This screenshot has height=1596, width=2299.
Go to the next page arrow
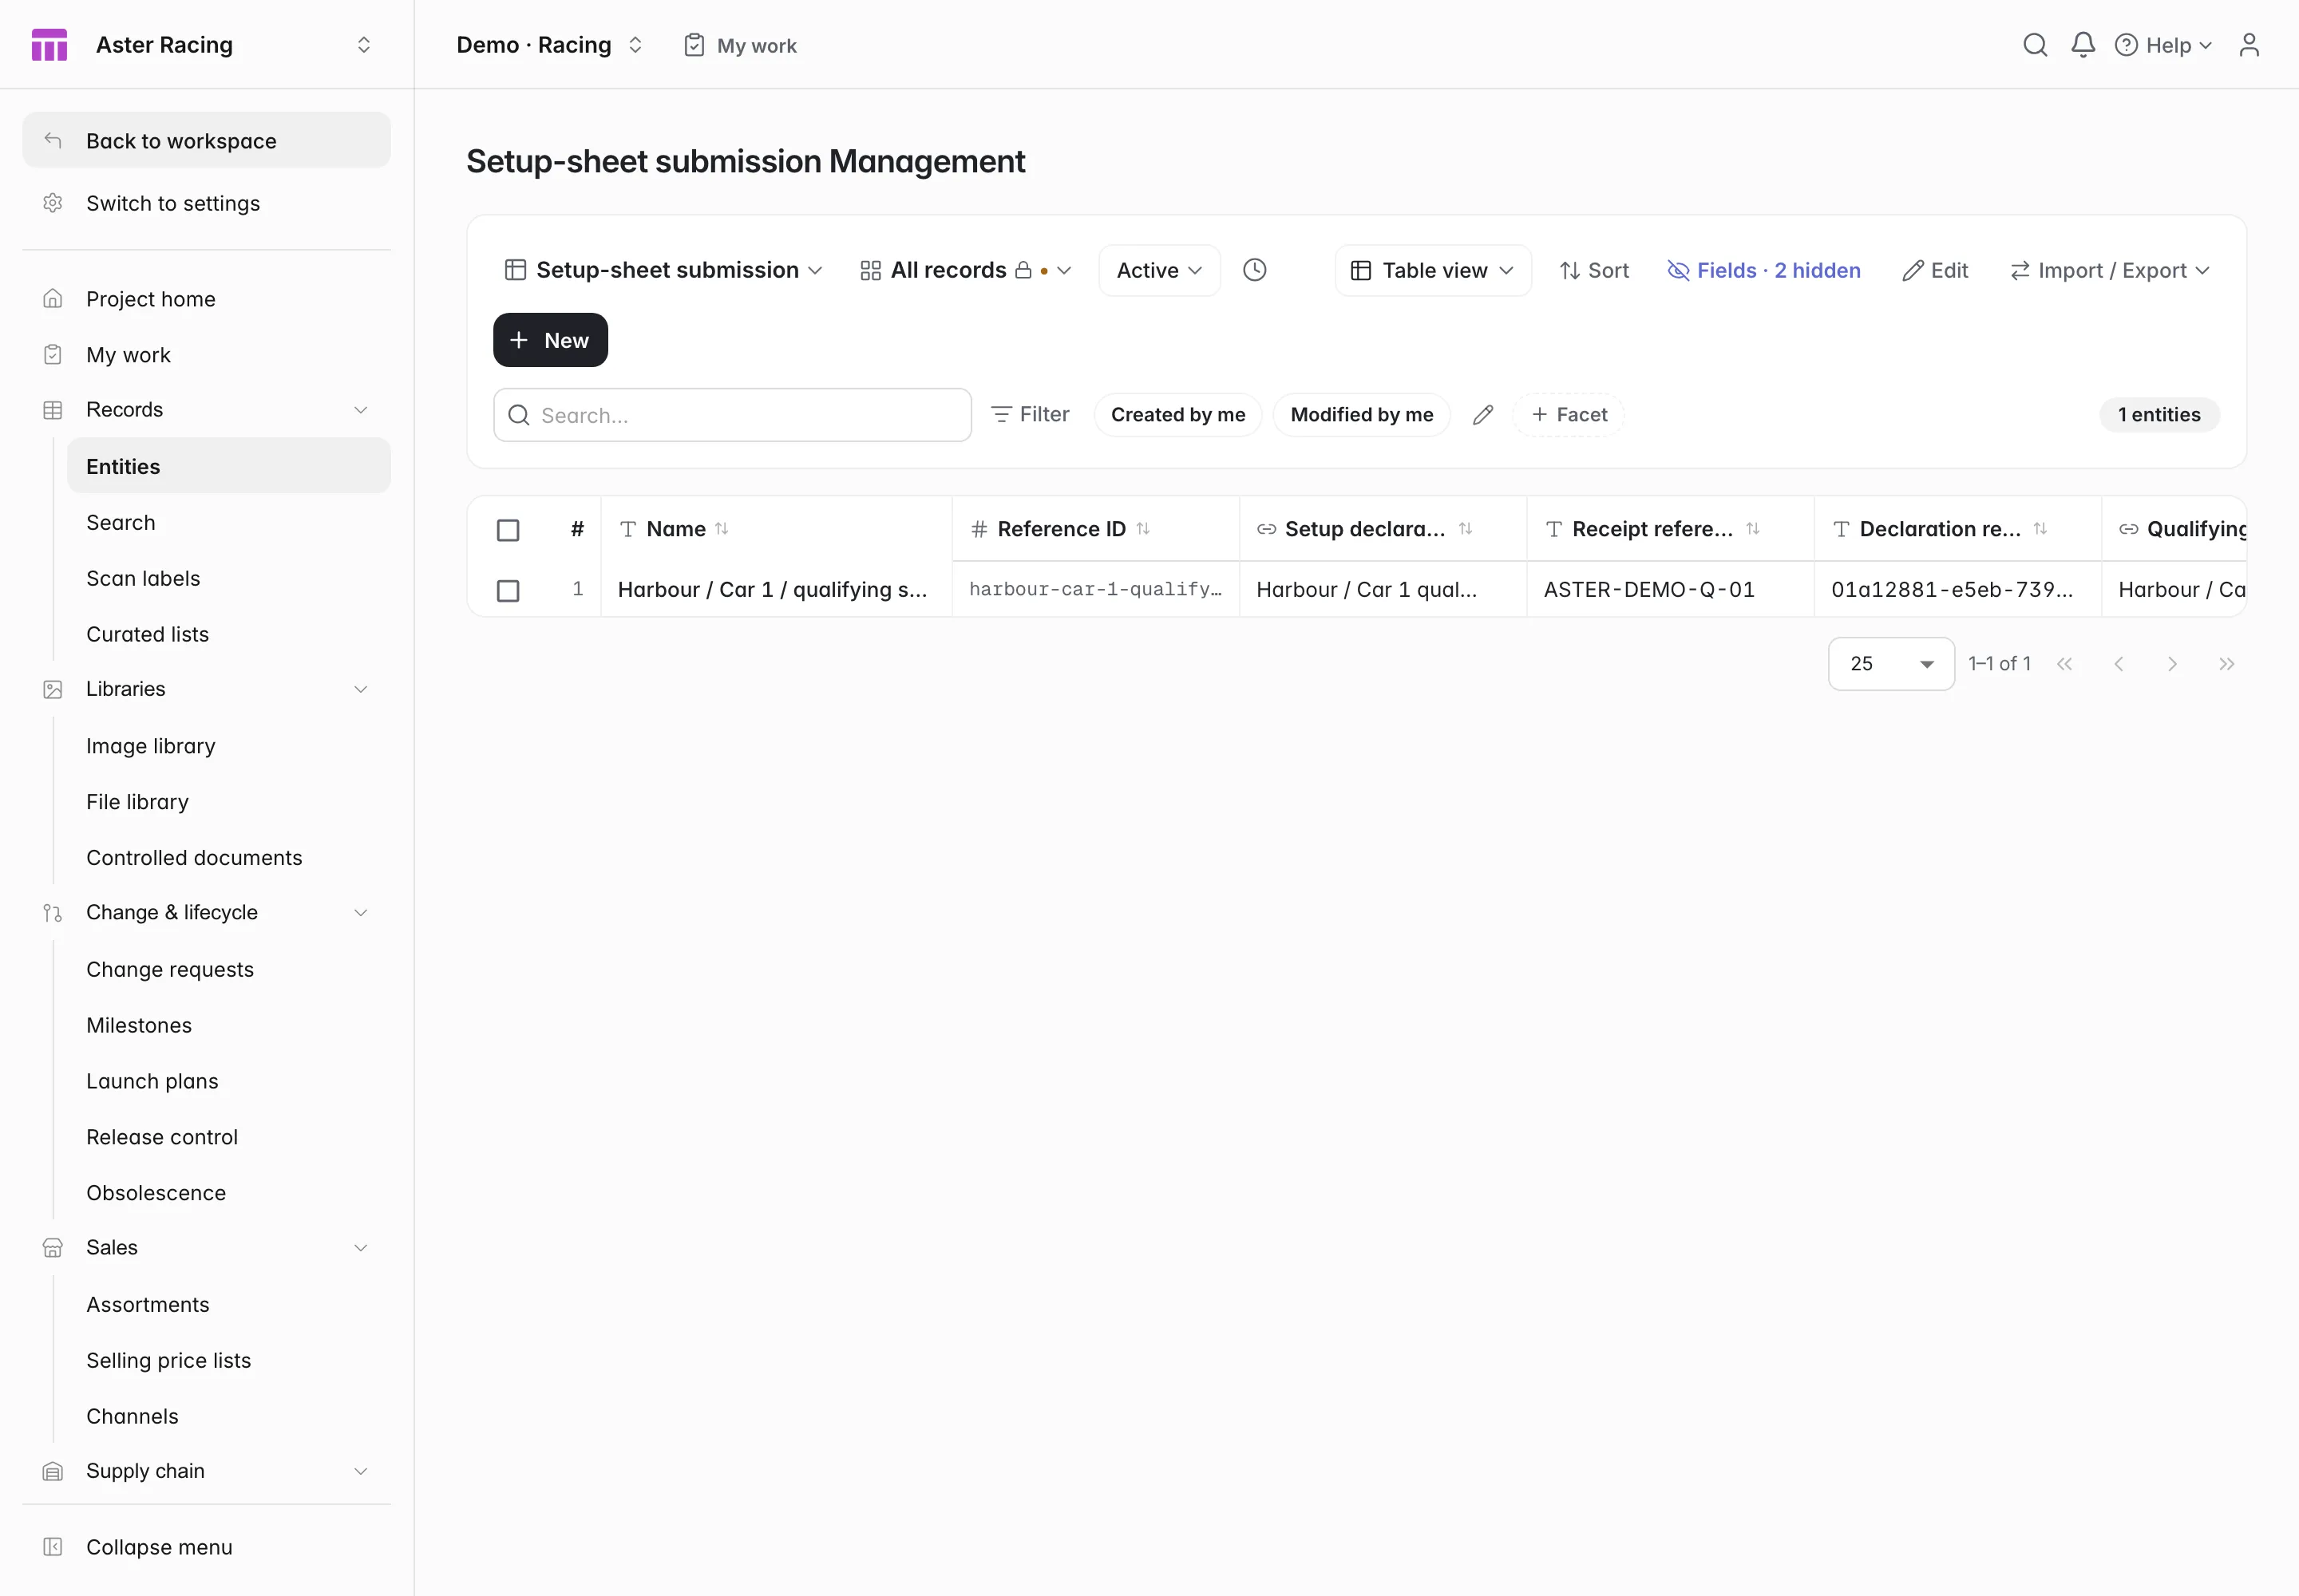pos(2172,664)
